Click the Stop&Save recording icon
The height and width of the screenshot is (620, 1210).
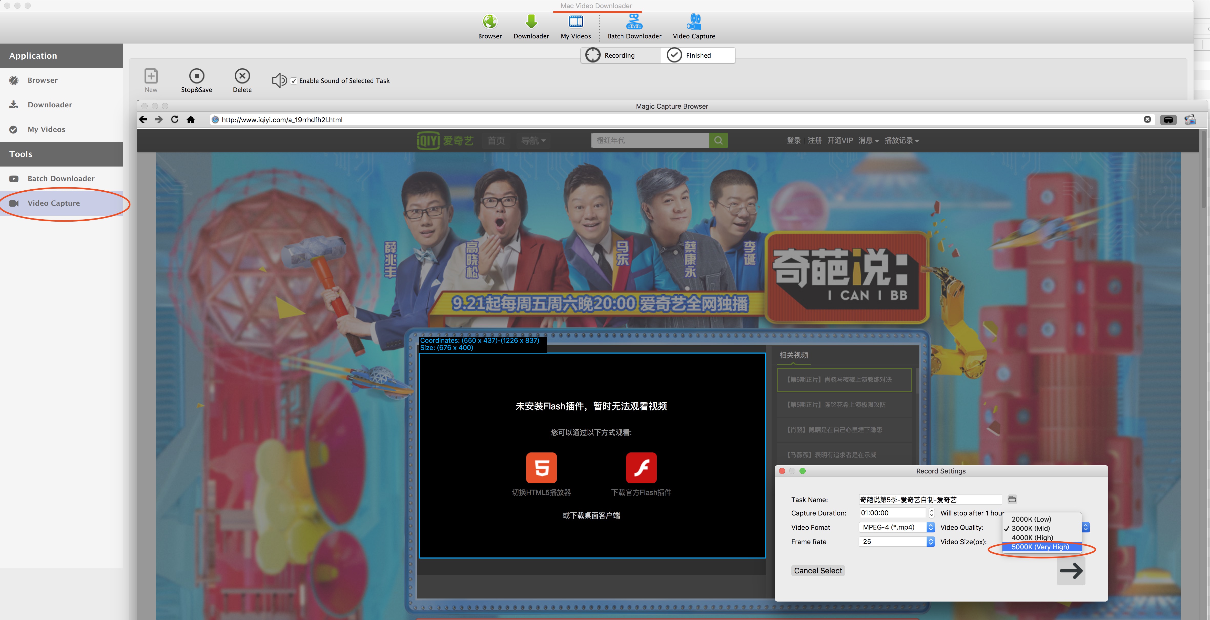[x=196, y=76]
